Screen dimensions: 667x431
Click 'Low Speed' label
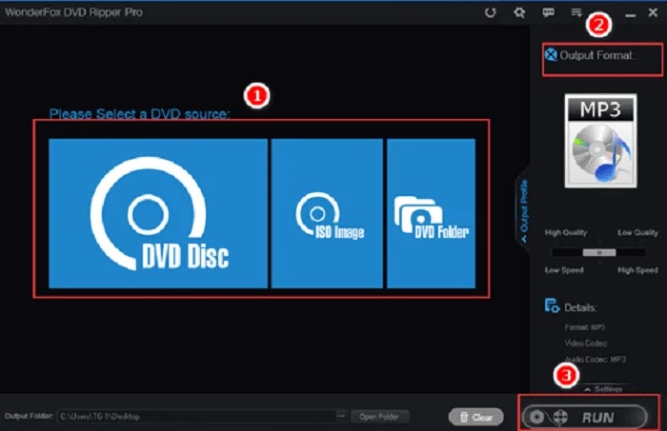click(x=564, y=270)
